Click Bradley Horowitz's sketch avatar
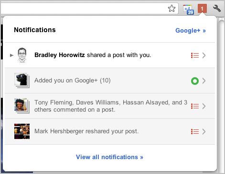 click(22, 55)
